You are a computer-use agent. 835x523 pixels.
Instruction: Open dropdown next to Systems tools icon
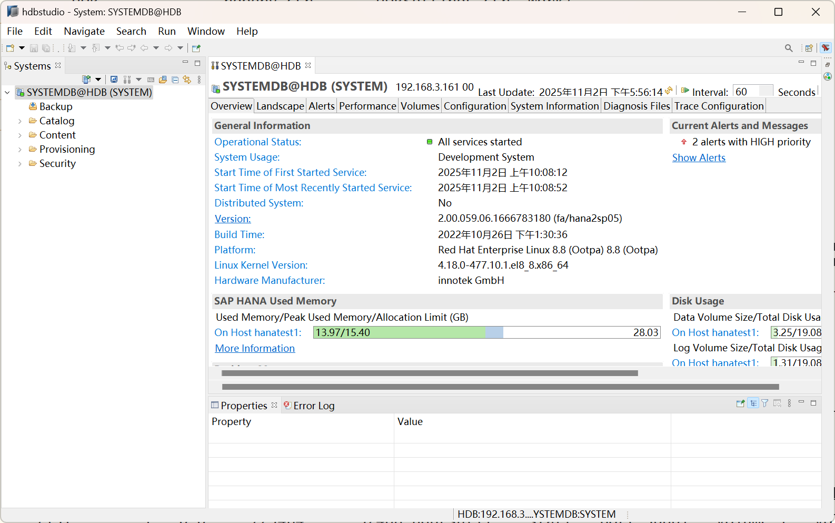click(x=138, y=80)
